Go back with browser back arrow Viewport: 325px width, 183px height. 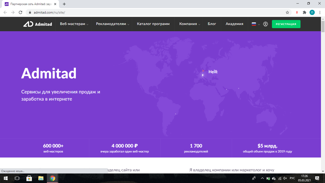[x=5, y=12]
